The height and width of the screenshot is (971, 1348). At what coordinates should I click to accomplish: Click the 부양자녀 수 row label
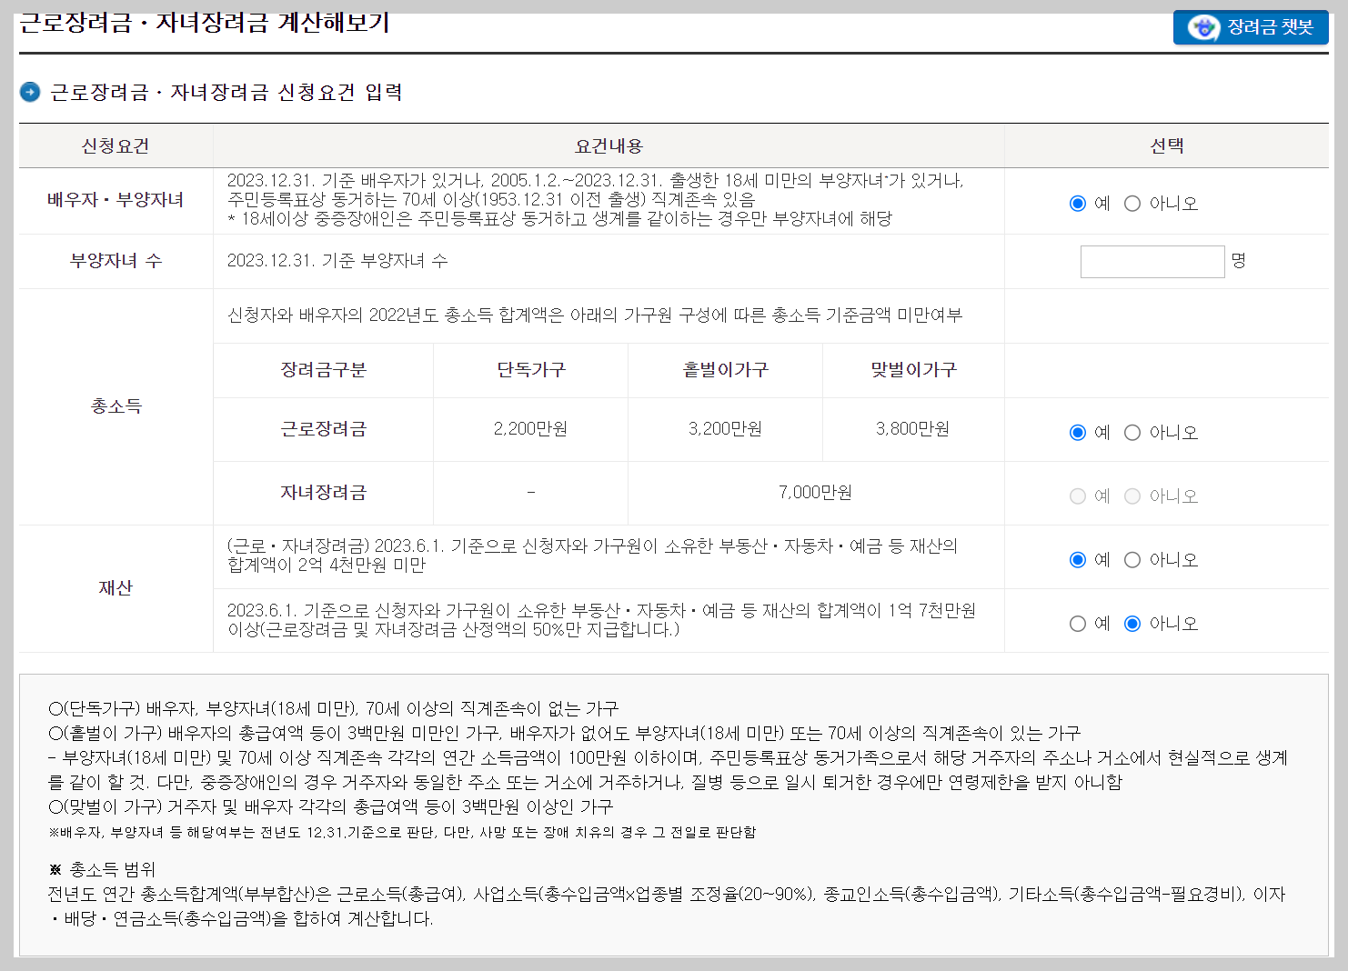(116, 261)
